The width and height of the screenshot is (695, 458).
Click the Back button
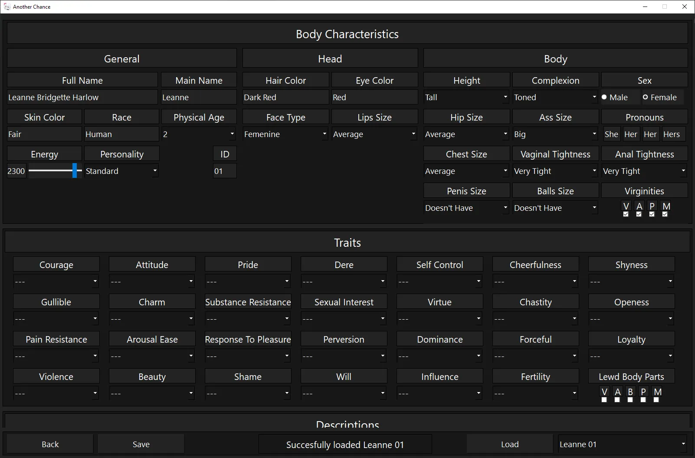click(50, 444)
